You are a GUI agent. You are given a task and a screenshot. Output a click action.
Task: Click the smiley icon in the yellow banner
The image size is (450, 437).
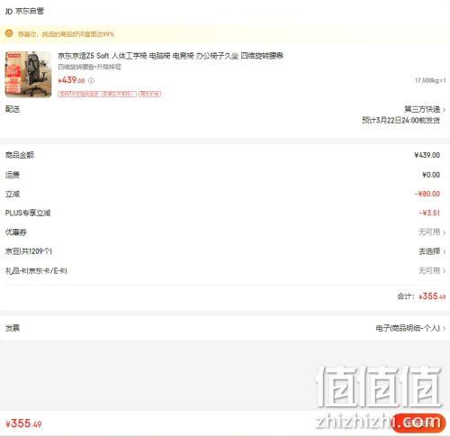pos(9,33)
